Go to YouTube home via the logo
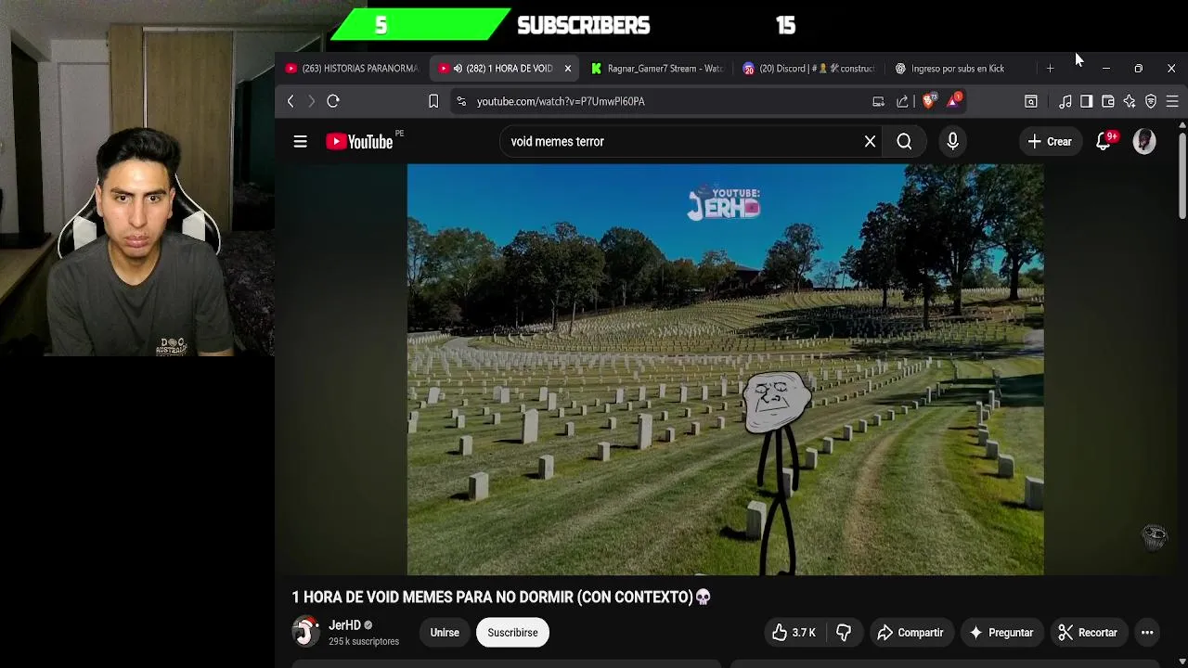Screen dimensions: 1188x668 [359, 142]
